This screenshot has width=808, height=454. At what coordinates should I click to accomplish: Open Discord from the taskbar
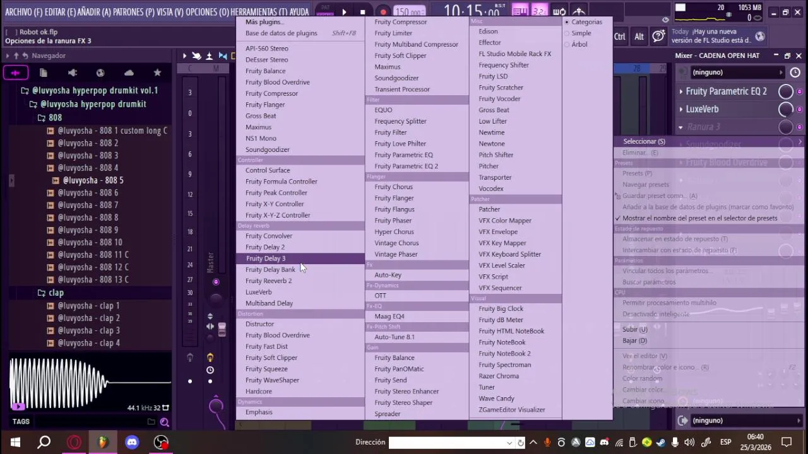click(132, 442)
